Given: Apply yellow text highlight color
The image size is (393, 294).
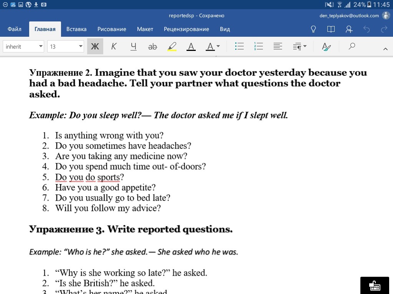Looking at the screenshot, I should tap(172, 47).
